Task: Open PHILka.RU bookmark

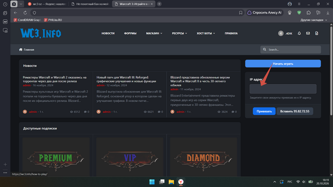Action: 53,20
